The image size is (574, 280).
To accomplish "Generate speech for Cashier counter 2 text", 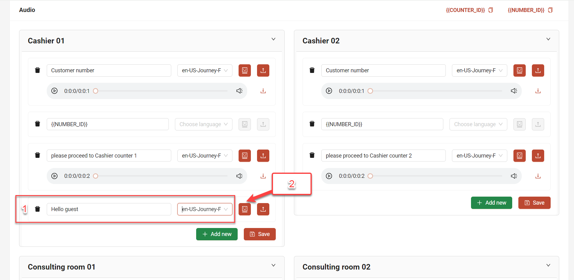I will (x=520, y=156).
